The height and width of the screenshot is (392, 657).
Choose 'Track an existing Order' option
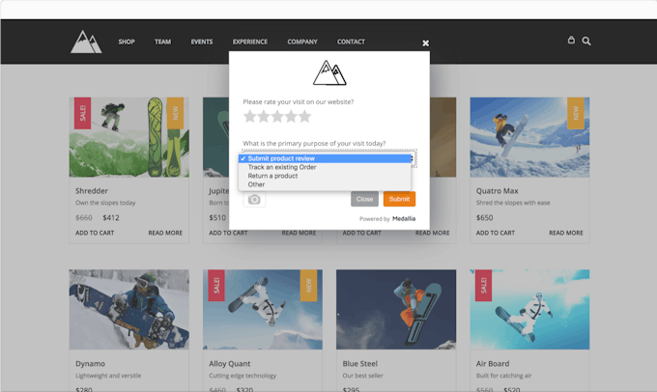[x=326, y=167]
